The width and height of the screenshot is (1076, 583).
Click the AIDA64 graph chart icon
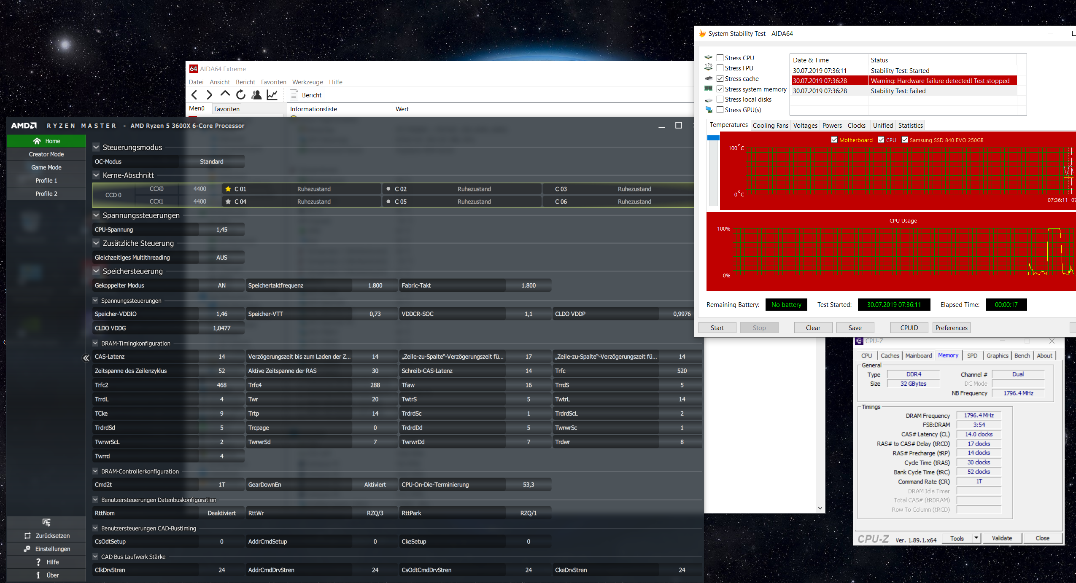click(272, 95)
